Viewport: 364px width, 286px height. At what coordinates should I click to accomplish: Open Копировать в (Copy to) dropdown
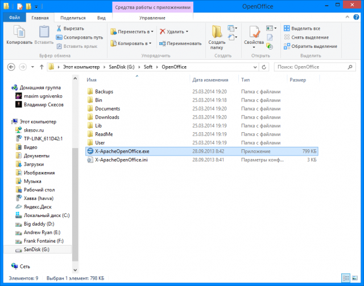(131, 43)
